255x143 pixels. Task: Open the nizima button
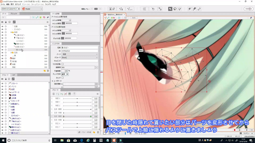pos(249,9)
